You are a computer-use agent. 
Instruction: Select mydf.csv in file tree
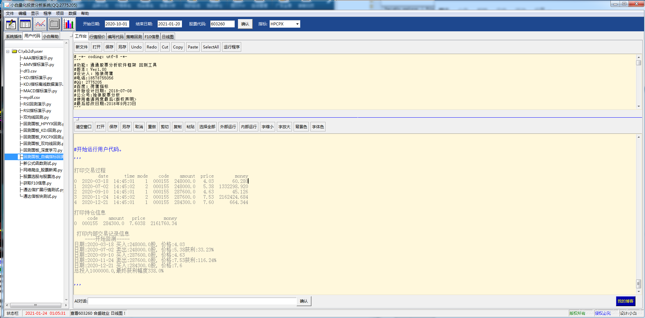click(32, 98)
